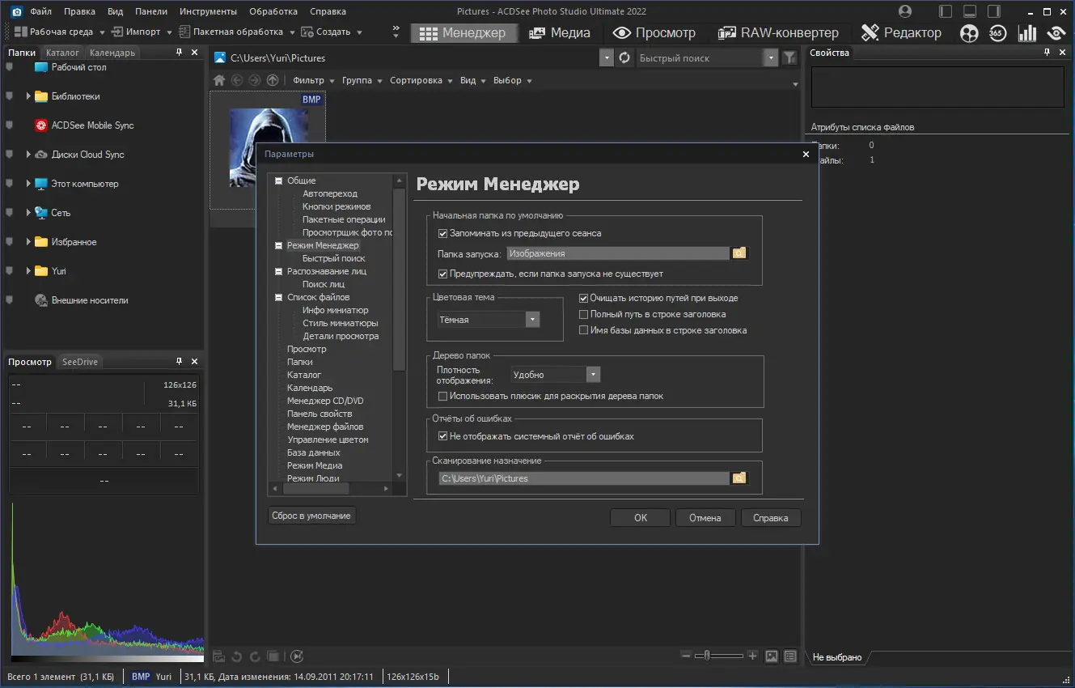Click the navigate Back arrow icon
The height and width of the screenshot is (688, 1075).
coord(237,80)
